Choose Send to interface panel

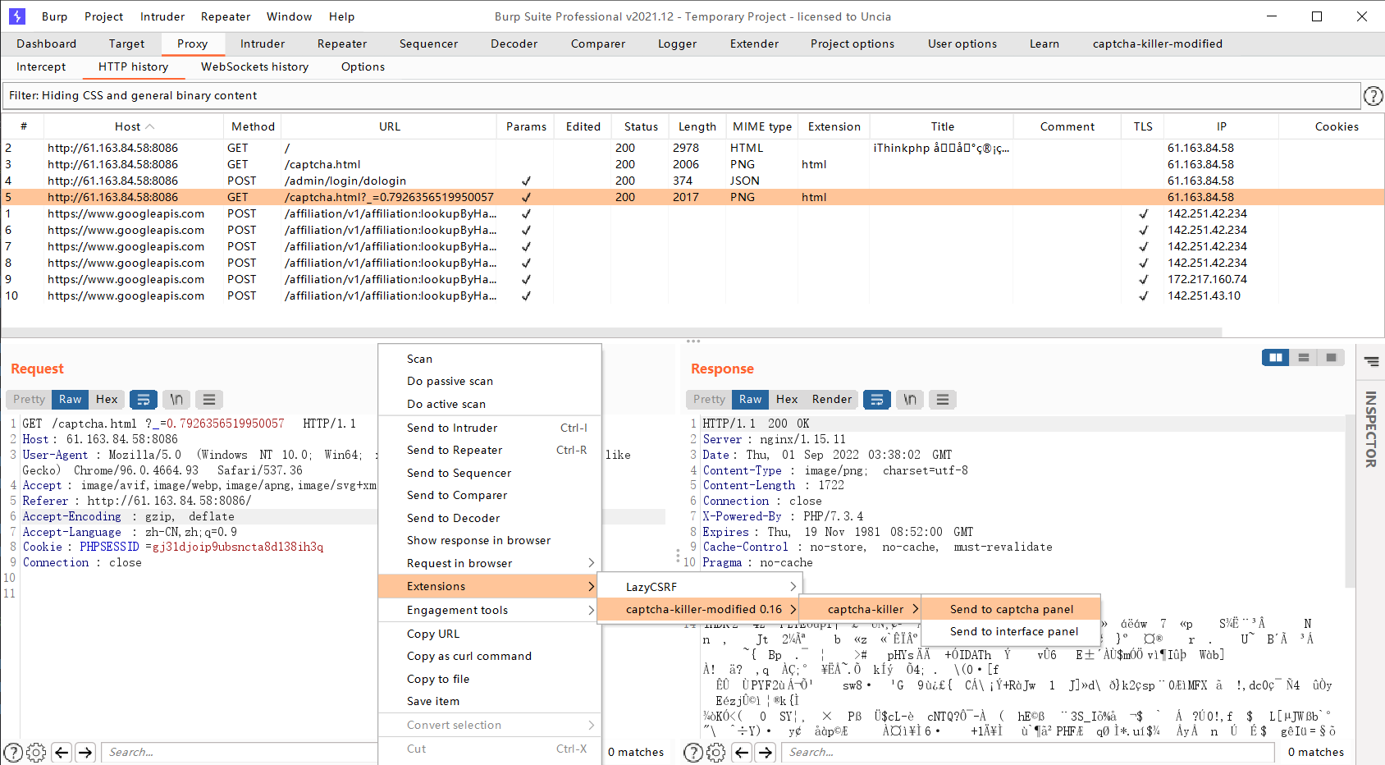click(x=1011, y=631)
